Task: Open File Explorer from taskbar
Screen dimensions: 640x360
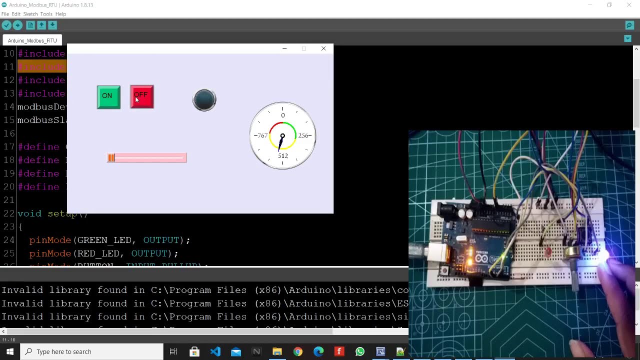Action: pos(277,351)
